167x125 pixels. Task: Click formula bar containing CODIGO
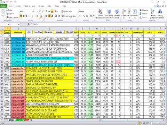(x=97, y=24)
